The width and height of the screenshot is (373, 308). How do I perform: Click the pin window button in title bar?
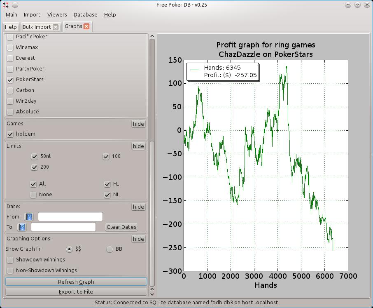[15, 5]
